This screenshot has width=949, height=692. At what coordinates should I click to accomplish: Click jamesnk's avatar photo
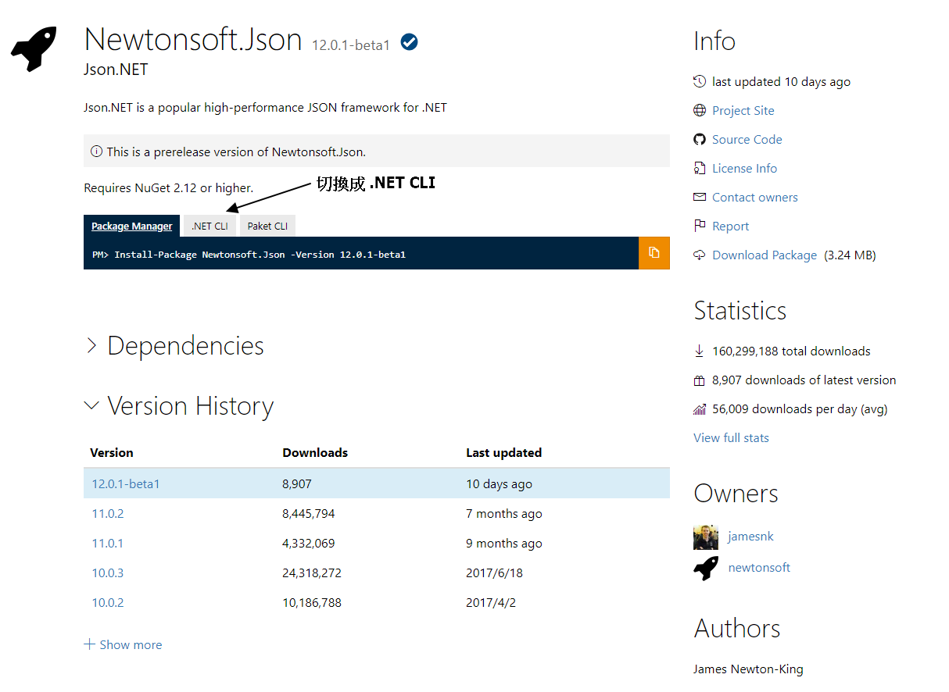coord(706,537)
